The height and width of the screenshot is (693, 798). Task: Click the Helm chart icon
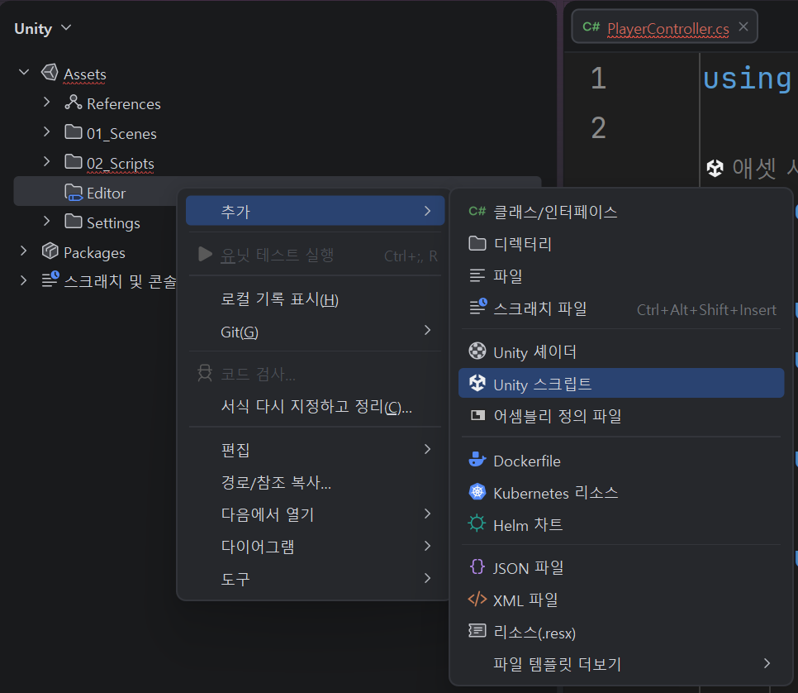(x=477, y=523)
